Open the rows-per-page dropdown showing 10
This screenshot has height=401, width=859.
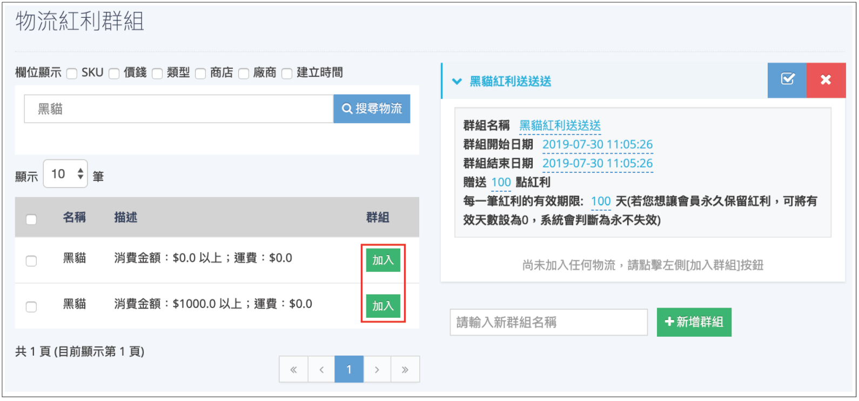click(65, 174)
